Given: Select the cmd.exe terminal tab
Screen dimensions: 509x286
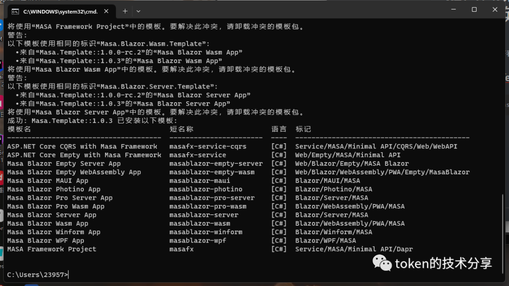Looking at the screenshot, I should coord(61,11).
